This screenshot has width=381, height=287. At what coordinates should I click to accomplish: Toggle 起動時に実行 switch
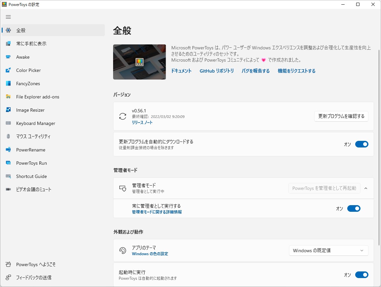pos(361,275)
